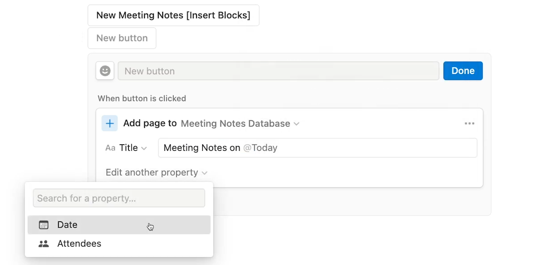This screenshot has height=265, width=539.
Task: Click the @Today mention in the title
Action: [261, 148]
